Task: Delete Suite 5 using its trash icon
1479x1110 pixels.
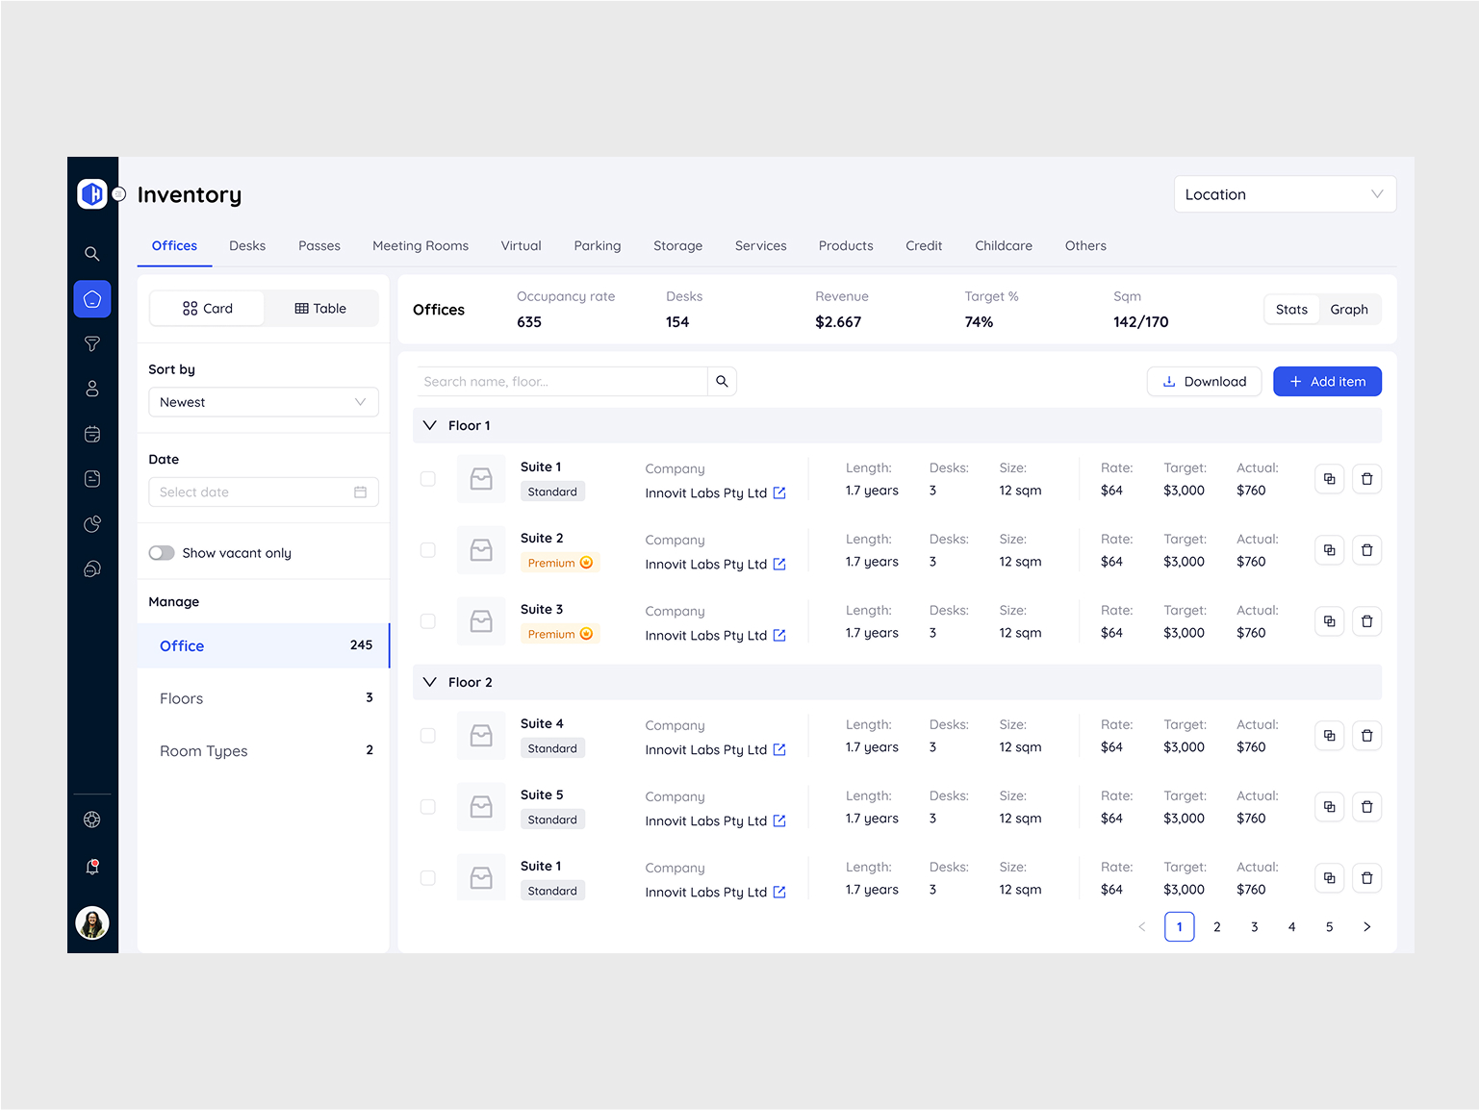Action: pyautogui.click(x=1366, y=806)
